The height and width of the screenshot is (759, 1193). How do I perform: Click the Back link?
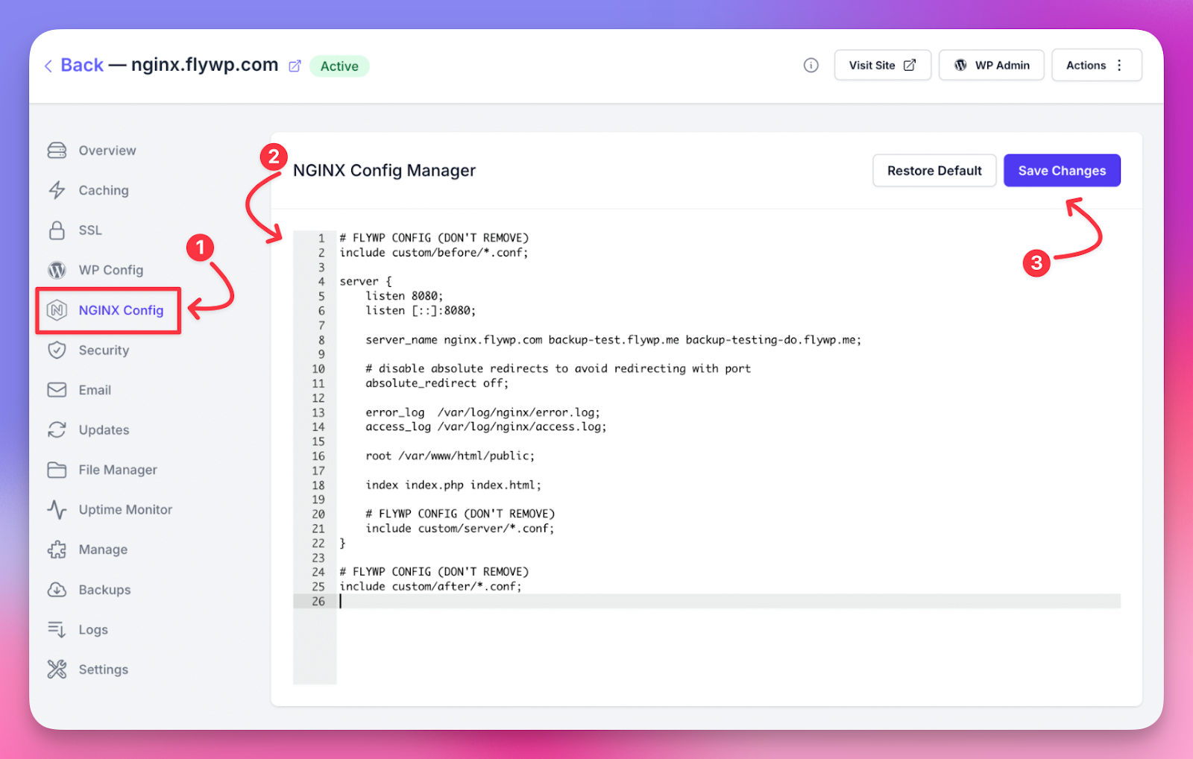pyautogui.click(x=82, y=66)
